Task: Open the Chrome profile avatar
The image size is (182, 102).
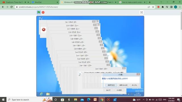Action: (175, 7)
